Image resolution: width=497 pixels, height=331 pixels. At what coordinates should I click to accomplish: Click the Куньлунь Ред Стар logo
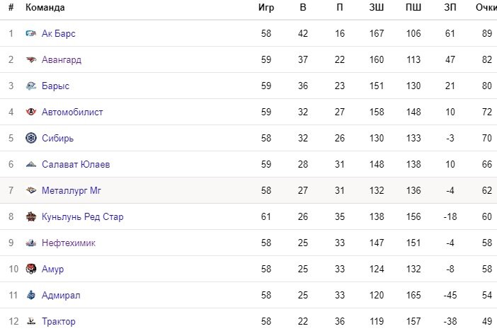30,216
